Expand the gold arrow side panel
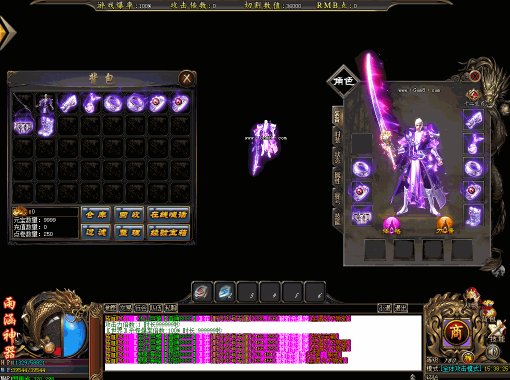Screen dimensions: 510x380 [7, 32]
